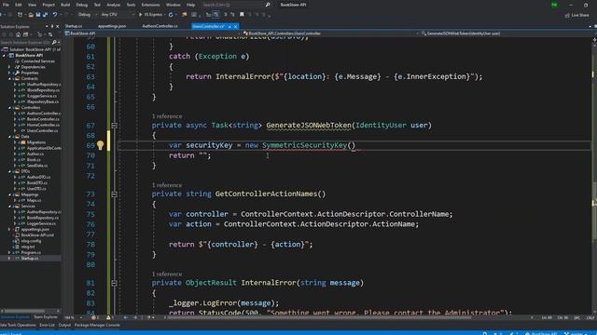Open the Extensions menu
This screenshot has height=335, width=597.
(150, 5)
